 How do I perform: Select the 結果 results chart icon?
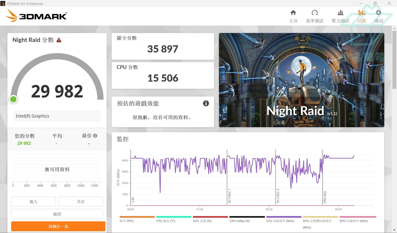coord(362,13)
